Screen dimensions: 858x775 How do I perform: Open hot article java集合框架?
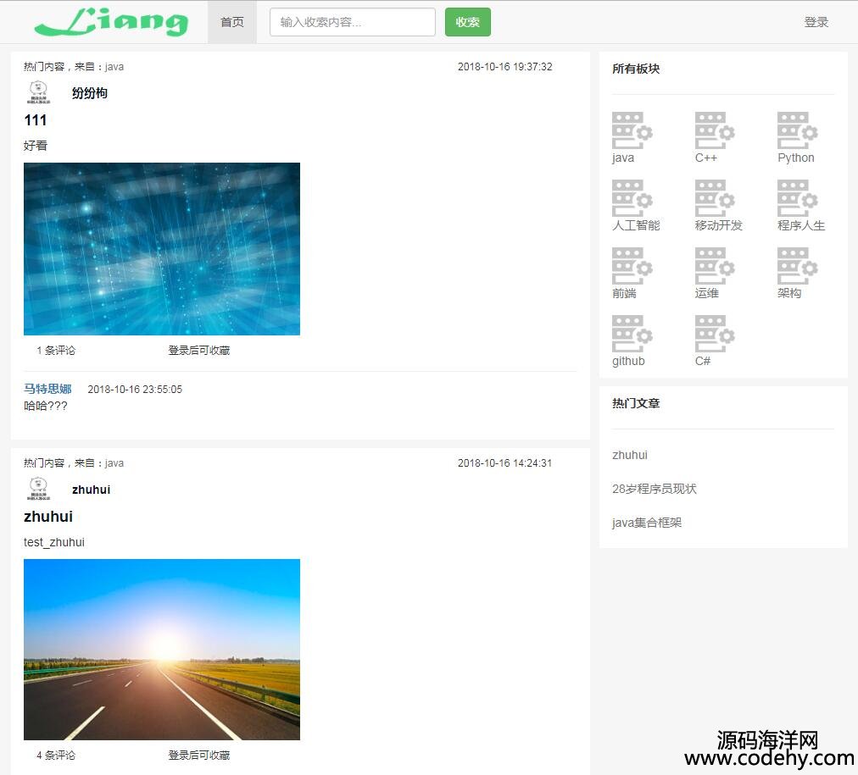(647, 523)
